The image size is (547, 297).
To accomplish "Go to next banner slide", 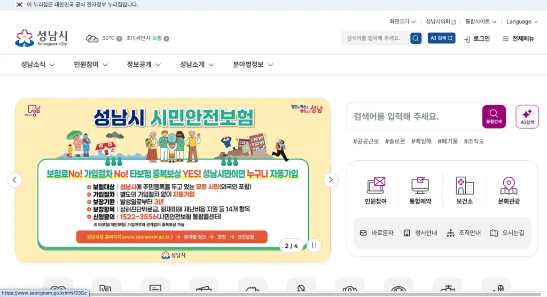I will point(331,180).
